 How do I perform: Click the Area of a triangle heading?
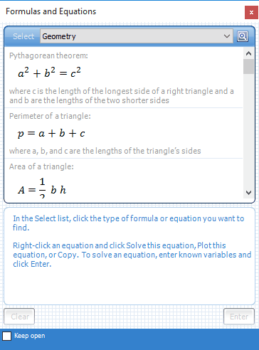tap(41, 166)
